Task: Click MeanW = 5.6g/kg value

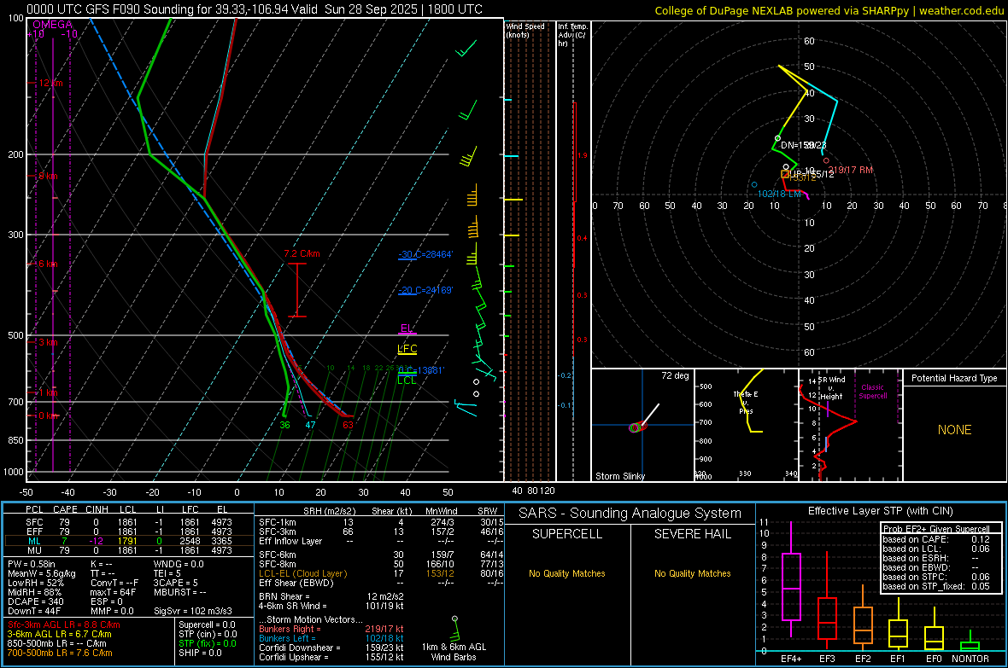Action: point(41,573)
